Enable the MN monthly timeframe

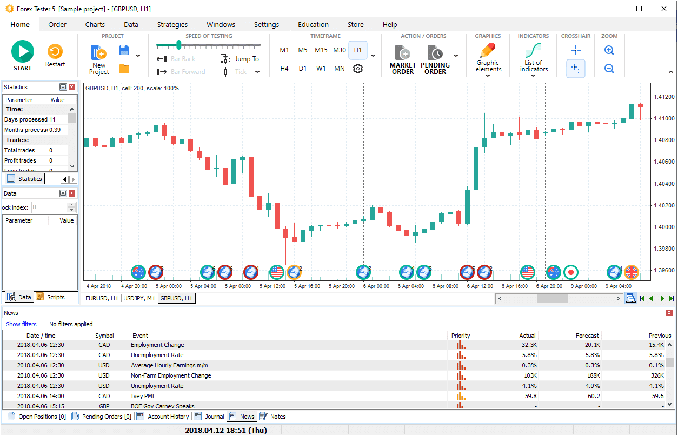[x=339, y=69]
